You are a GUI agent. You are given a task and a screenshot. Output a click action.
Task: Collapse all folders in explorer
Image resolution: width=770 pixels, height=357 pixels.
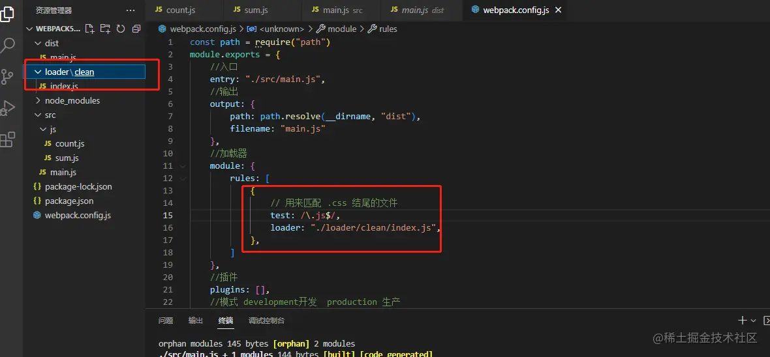[x=136, y=29]
